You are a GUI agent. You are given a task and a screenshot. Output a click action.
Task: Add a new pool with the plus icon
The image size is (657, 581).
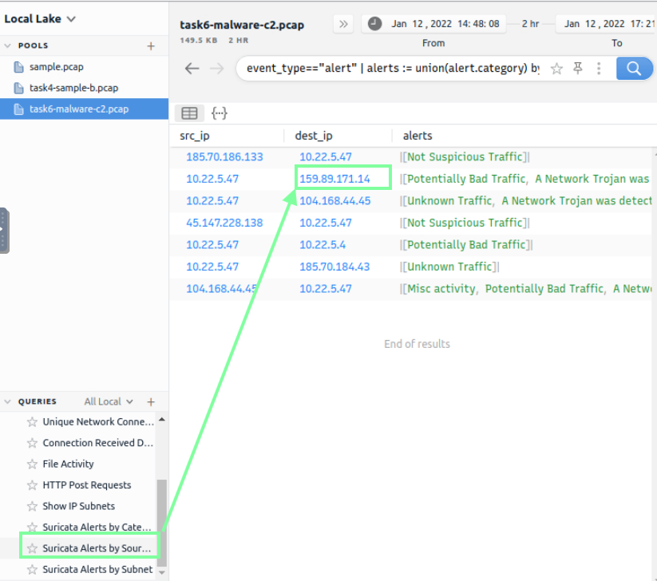coord(151,46)
